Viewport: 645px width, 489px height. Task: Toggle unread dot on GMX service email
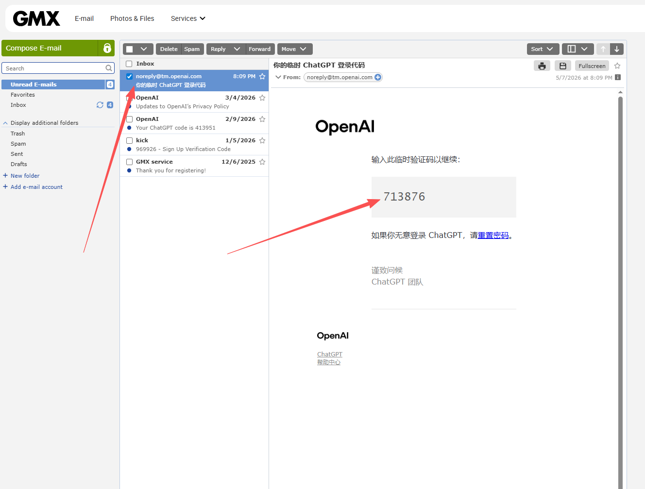(x=129, y=170)
